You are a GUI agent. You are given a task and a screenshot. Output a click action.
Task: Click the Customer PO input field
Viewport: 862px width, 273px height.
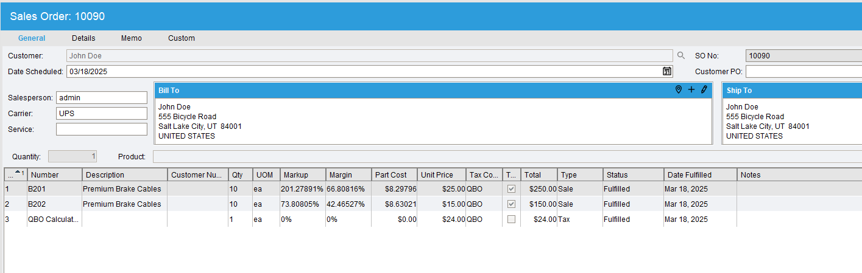click(x=804, y=71)
